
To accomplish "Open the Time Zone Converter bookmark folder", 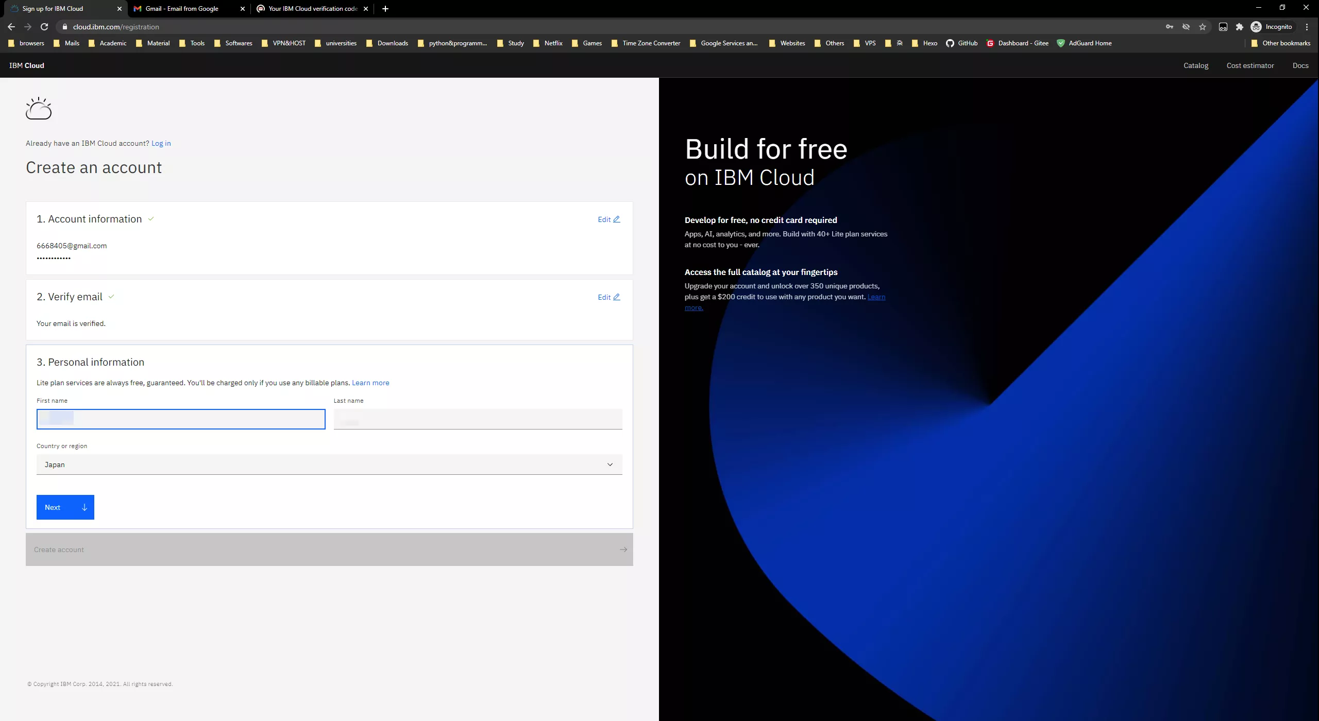I will pos(646,43).
